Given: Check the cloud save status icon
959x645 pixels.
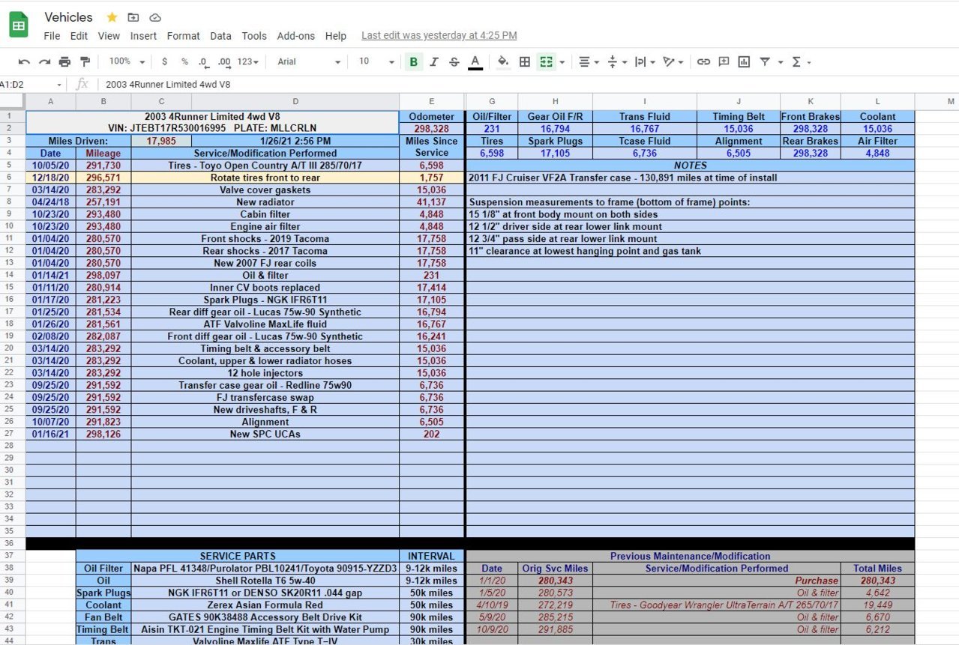Looking at the screenshot, I should 155,17.
